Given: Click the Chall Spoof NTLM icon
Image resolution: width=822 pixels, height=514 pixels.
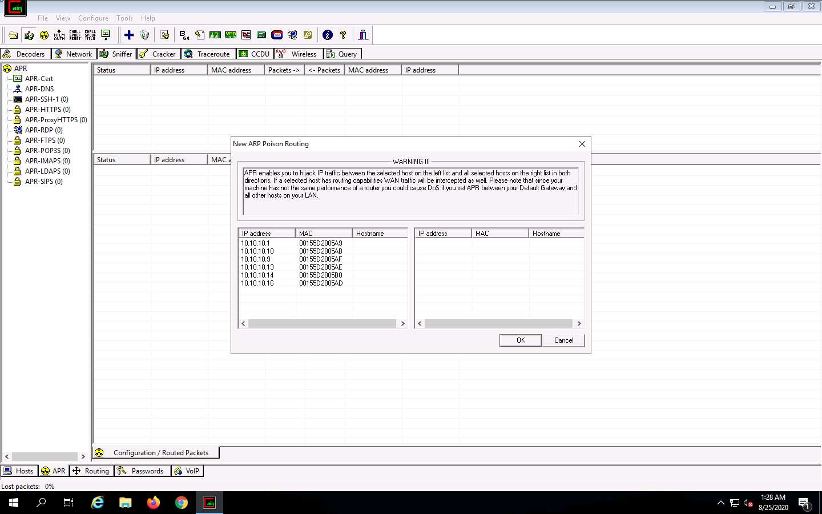Looking at the screenshot, I should [90, 35].
